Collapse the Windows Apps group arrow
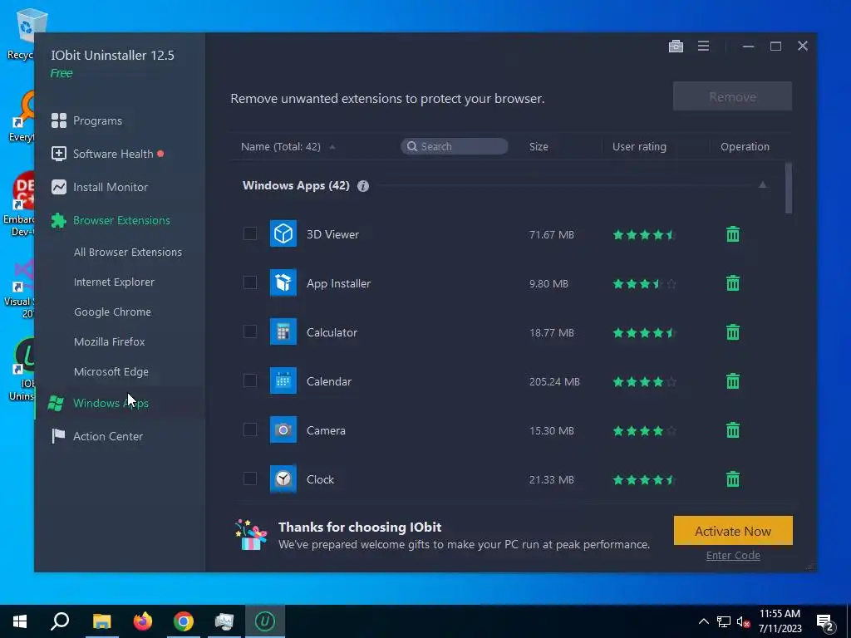This screenshot has height=638, width=851. 763,185
